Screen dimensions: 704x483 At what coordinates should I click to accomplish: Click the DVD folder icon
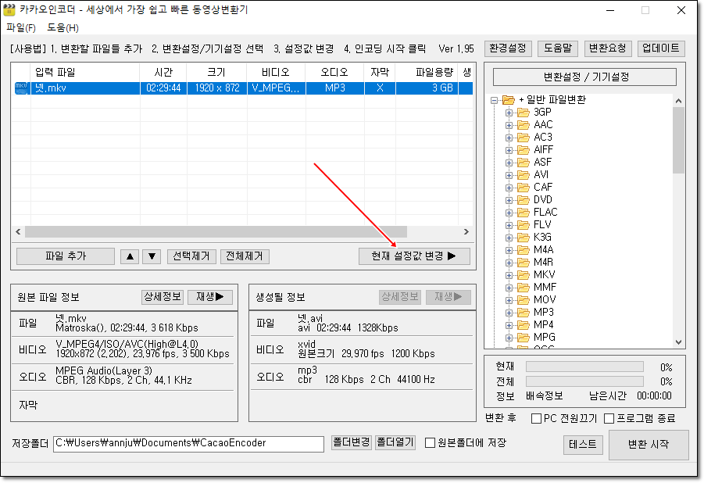523,200
